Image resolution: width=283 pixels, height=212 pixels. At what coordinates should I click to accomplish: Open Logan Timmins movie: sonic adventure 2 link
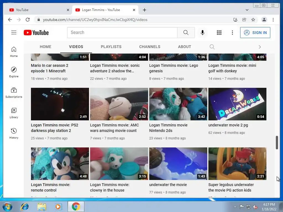pos(115,68)
